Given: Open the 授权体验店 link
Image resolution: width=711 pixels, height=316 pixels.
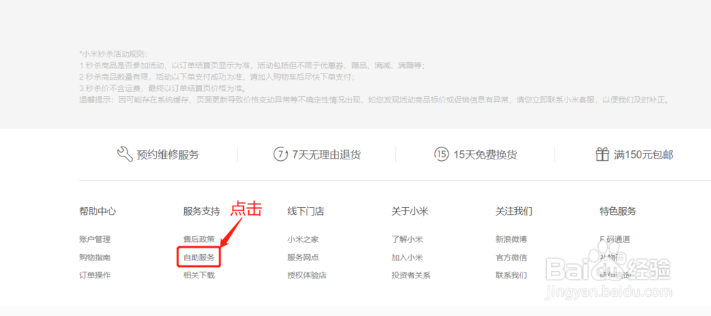Looking at the screenshot, I should click(x=307, y=275).
